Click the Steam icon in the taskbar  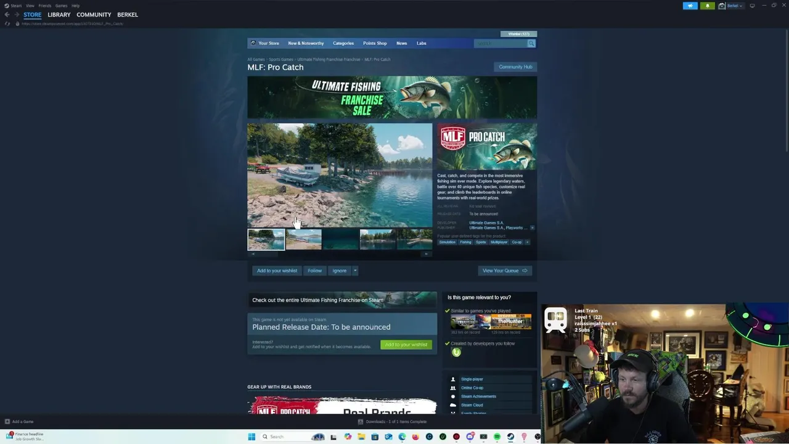[x=510, y=437]
